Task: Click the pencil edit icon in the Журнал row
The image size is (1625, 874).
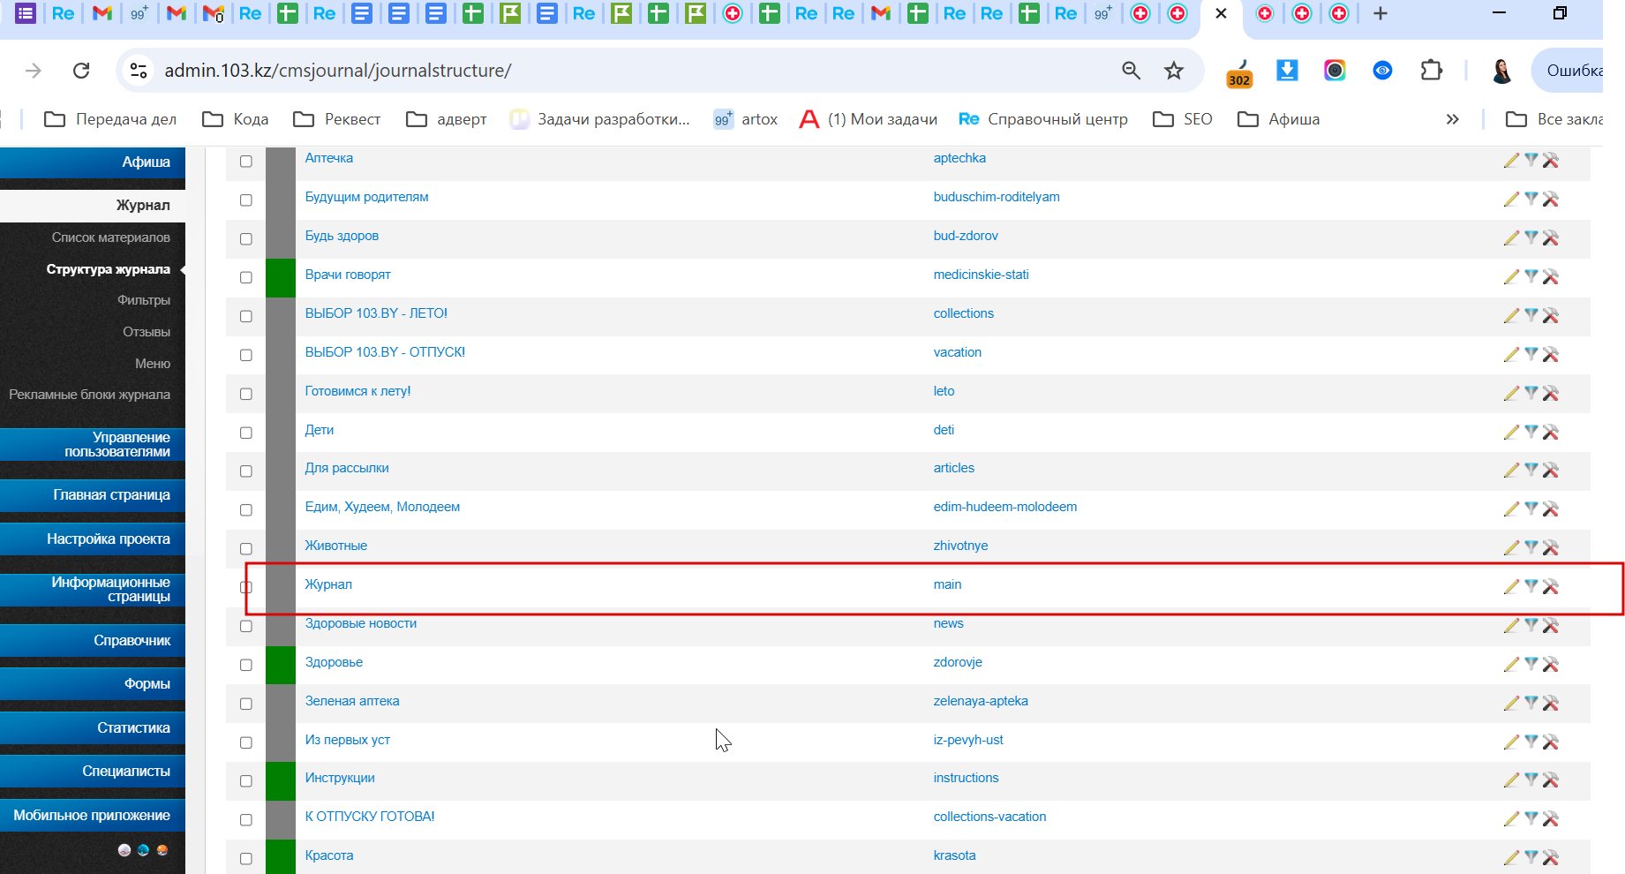Action: pos(1511,586)
